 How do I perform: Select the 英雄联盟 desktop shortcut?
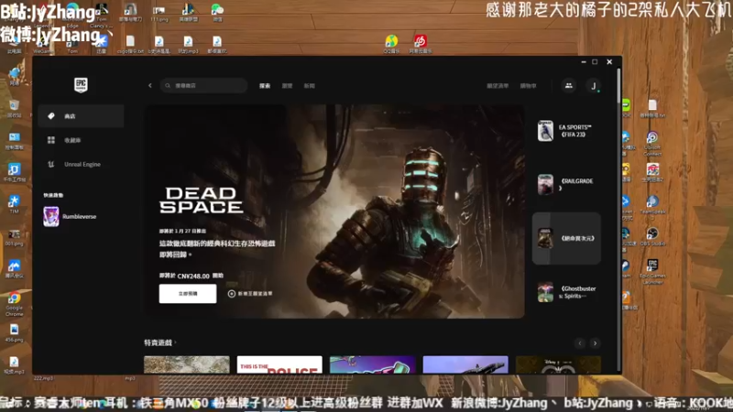189,13
